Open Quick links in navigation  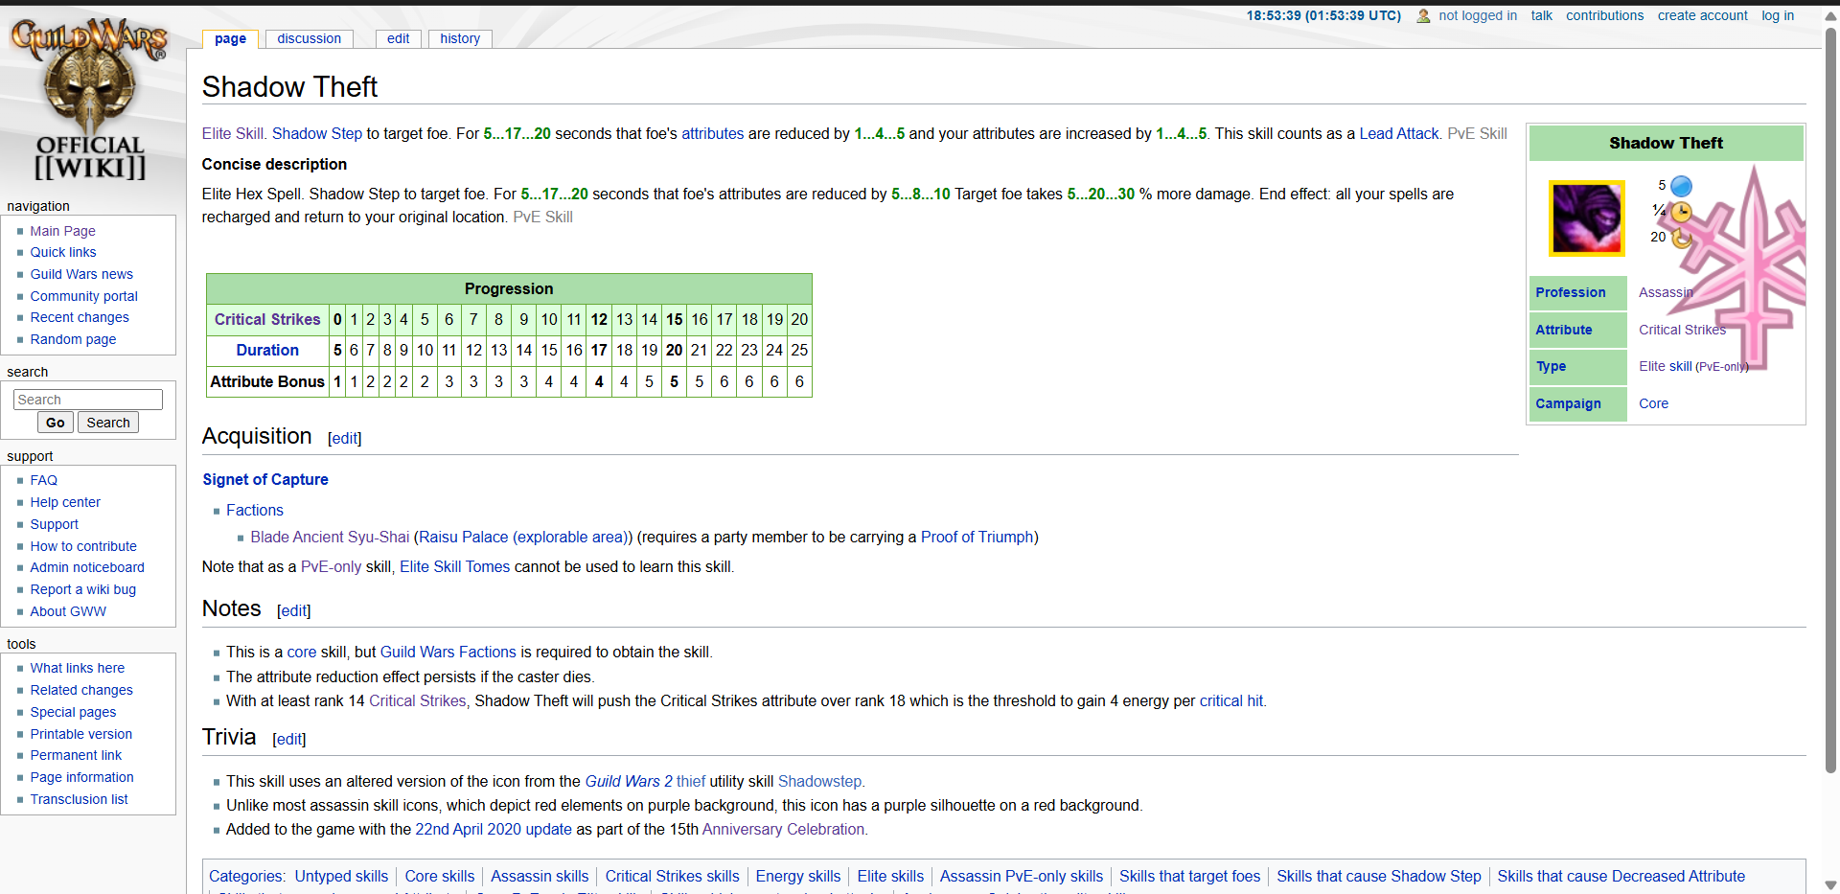(63, 252)
